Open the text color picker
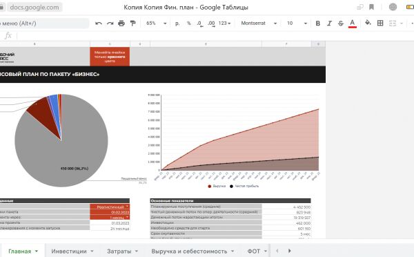Viewport: 414px width, 257px height. pos(352,23)
